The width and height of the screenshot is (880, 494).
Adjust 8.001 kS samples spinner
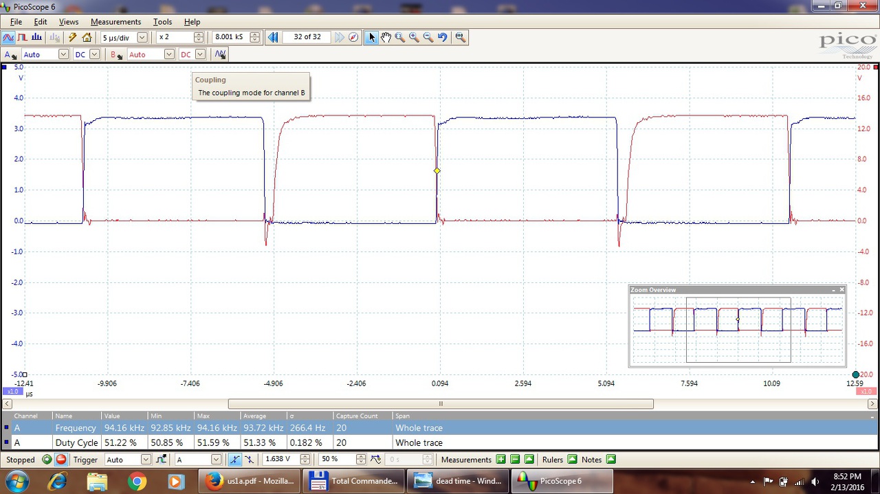tap(254, 37)
